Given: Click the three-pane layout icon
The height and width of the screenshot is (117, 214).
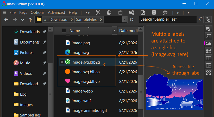Looking at the screenshot, I should pyautogui.click(x=209, y=65).
